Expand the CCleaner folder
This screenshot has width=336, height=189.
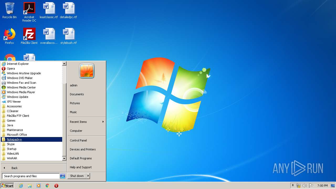31,111
